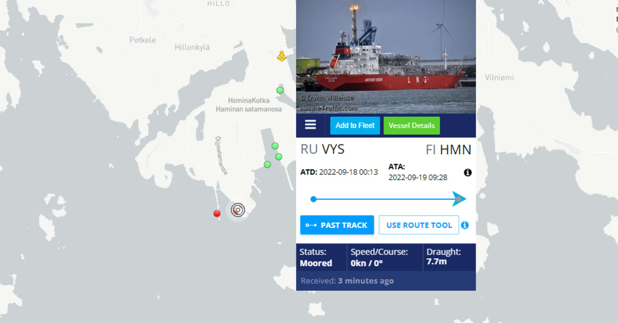
Task: Click the MarineTraffic.com photo credit
Action: (329, 109)
